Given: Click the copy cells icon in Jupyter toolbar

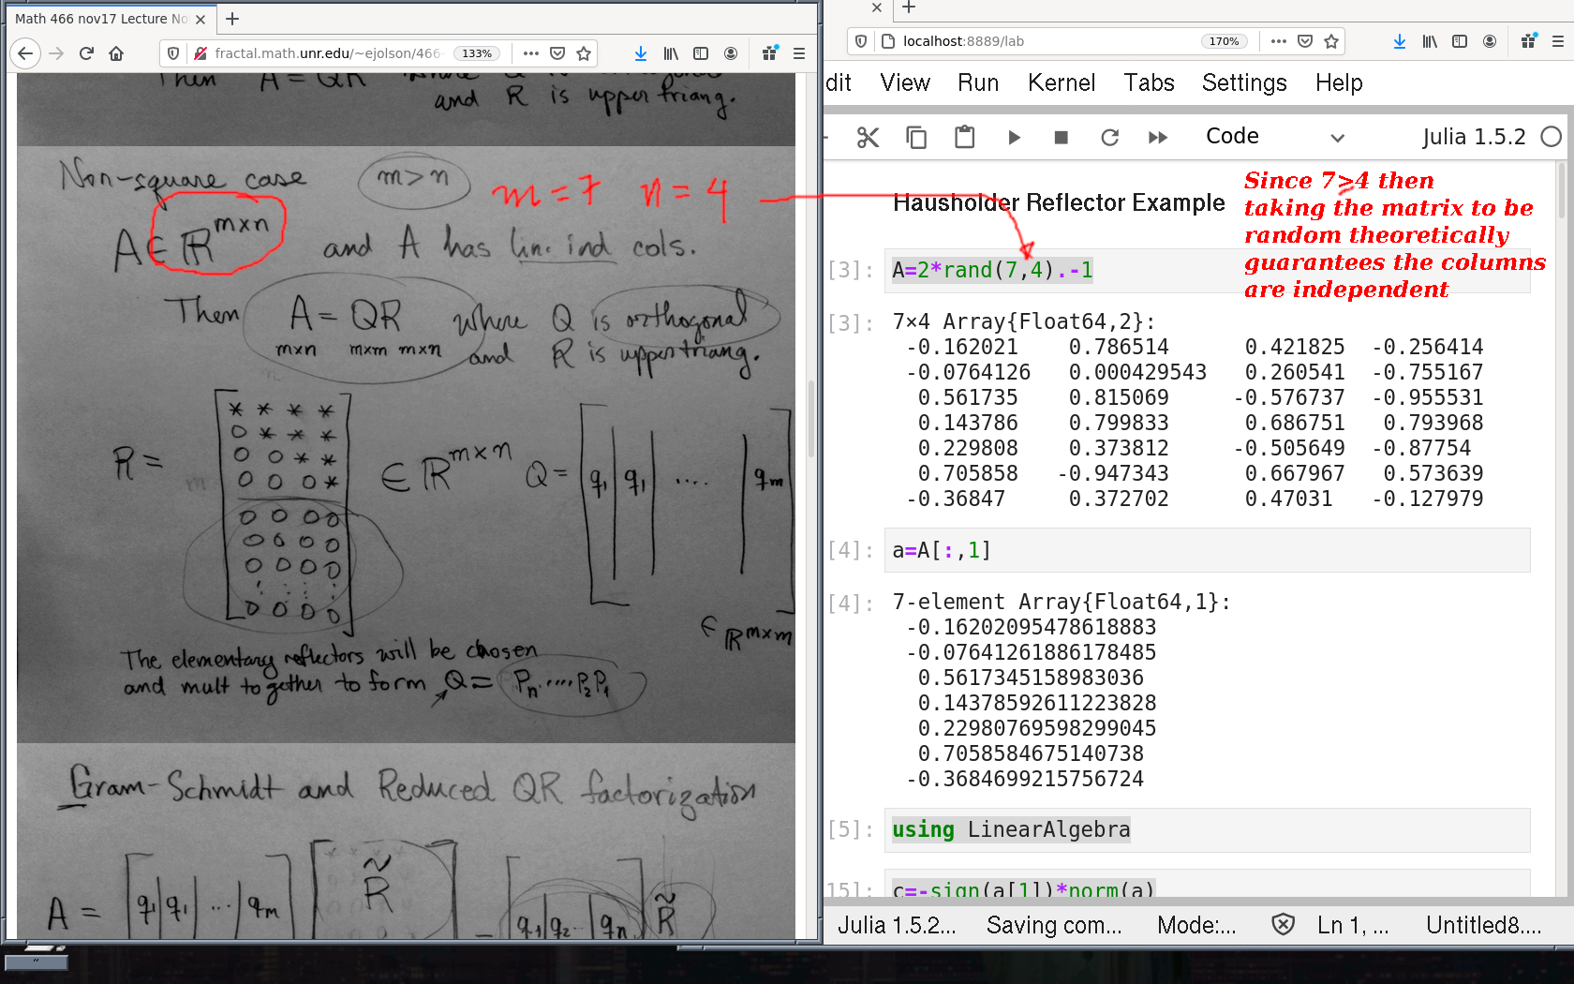Looking at the screenshot, I should 916,138.
